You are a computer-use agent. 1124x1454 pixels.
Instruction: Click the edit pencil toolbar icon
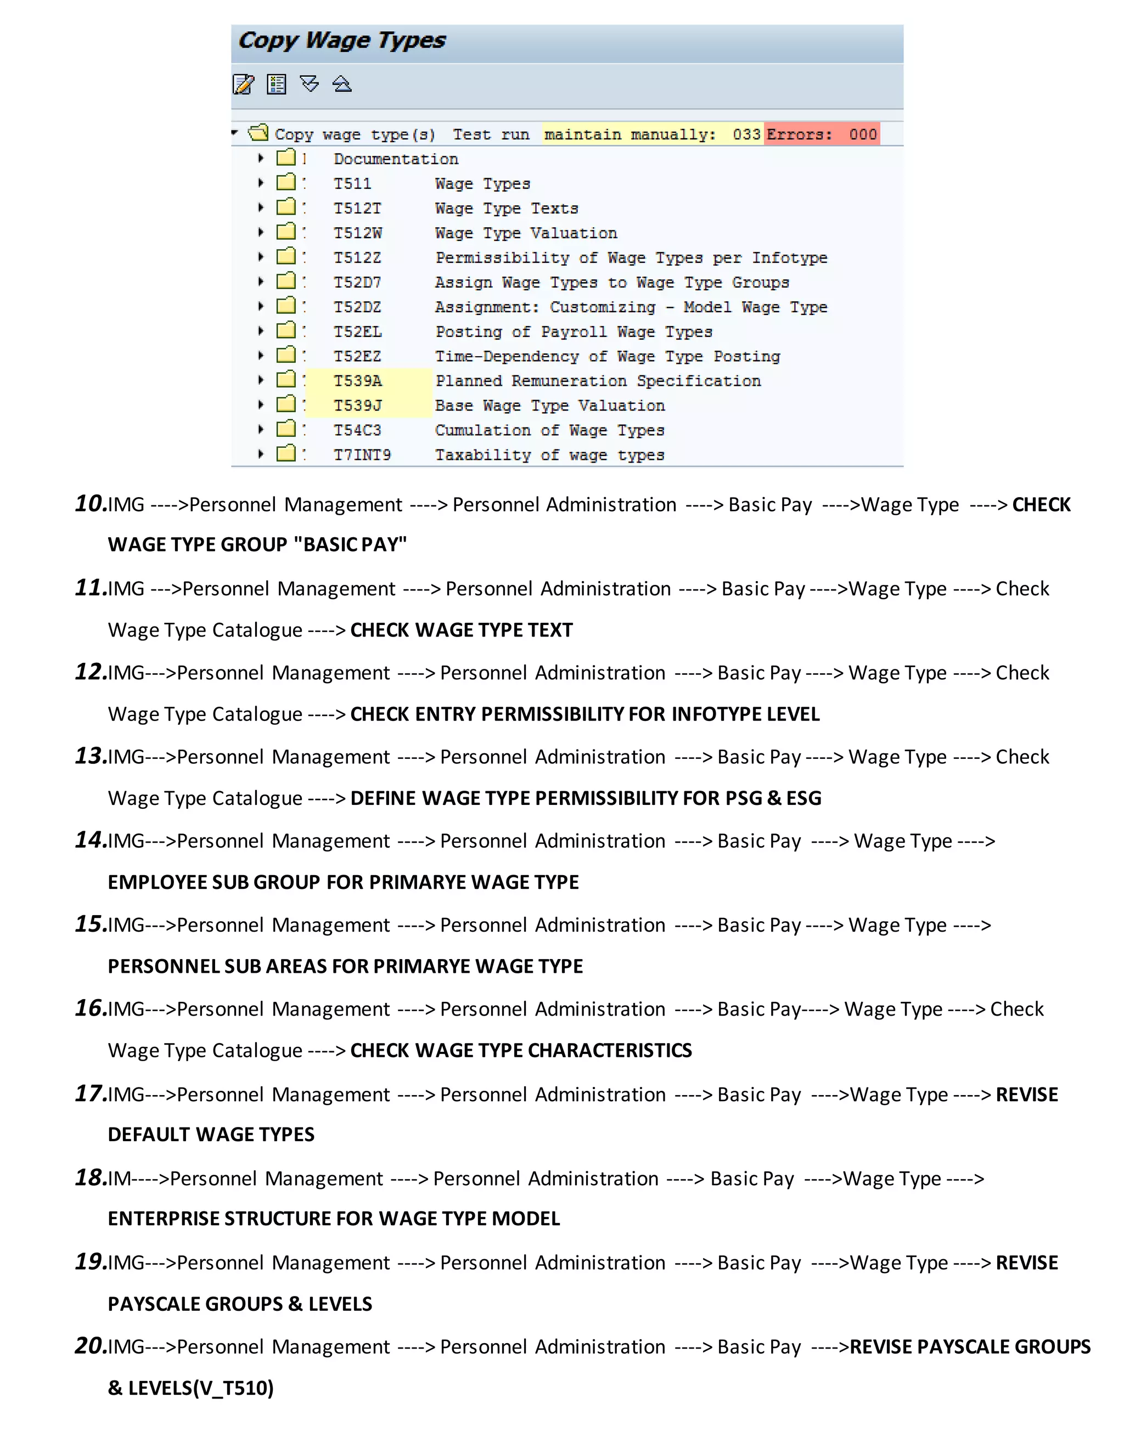[243, 84]
